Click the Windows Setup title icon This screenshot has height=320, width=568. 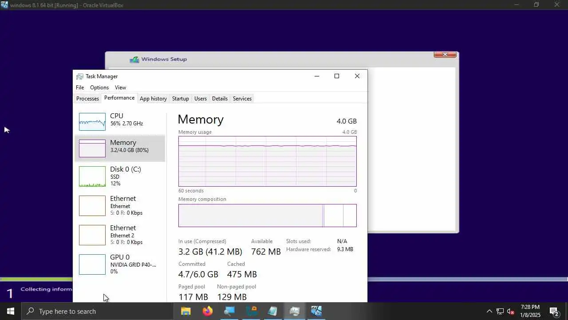click(134, 59)
